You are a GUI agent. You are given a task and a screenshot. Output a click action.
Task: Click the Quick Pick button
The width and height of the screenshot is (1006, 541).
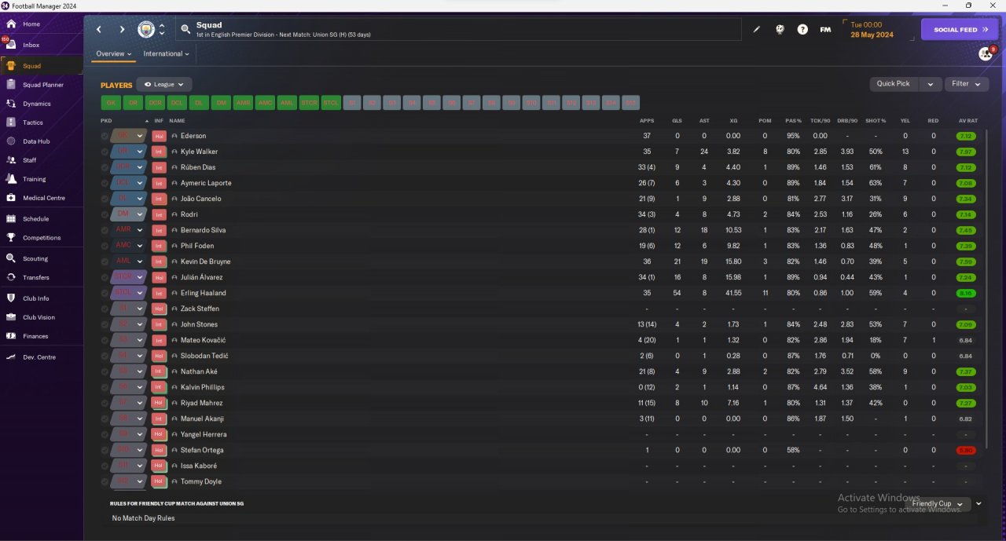(894, 84)
